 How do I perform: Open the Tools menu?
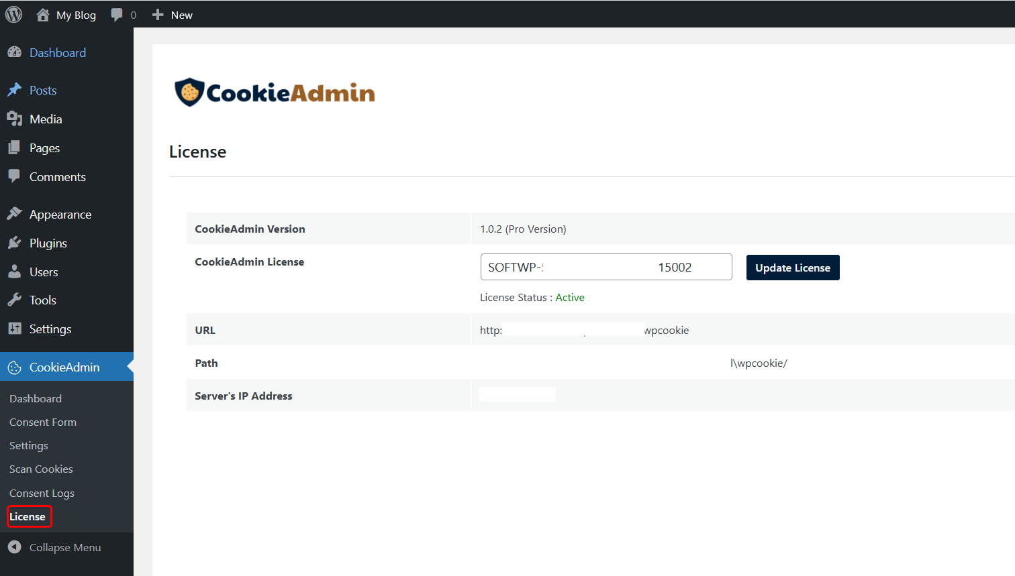coord(42,300)
